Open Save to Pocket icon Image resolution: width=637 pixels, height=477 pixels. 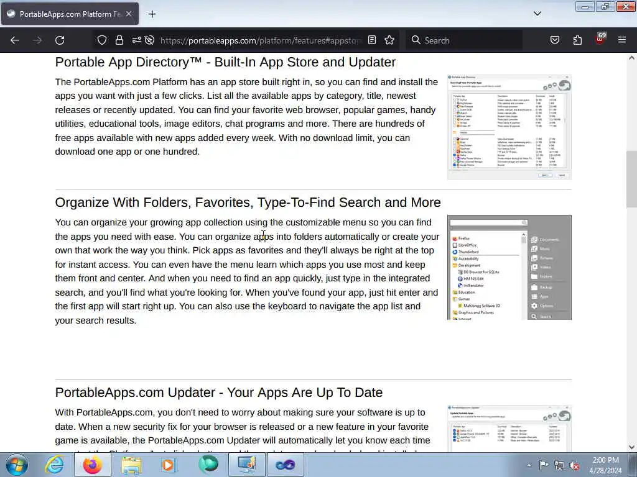point(555,40)
